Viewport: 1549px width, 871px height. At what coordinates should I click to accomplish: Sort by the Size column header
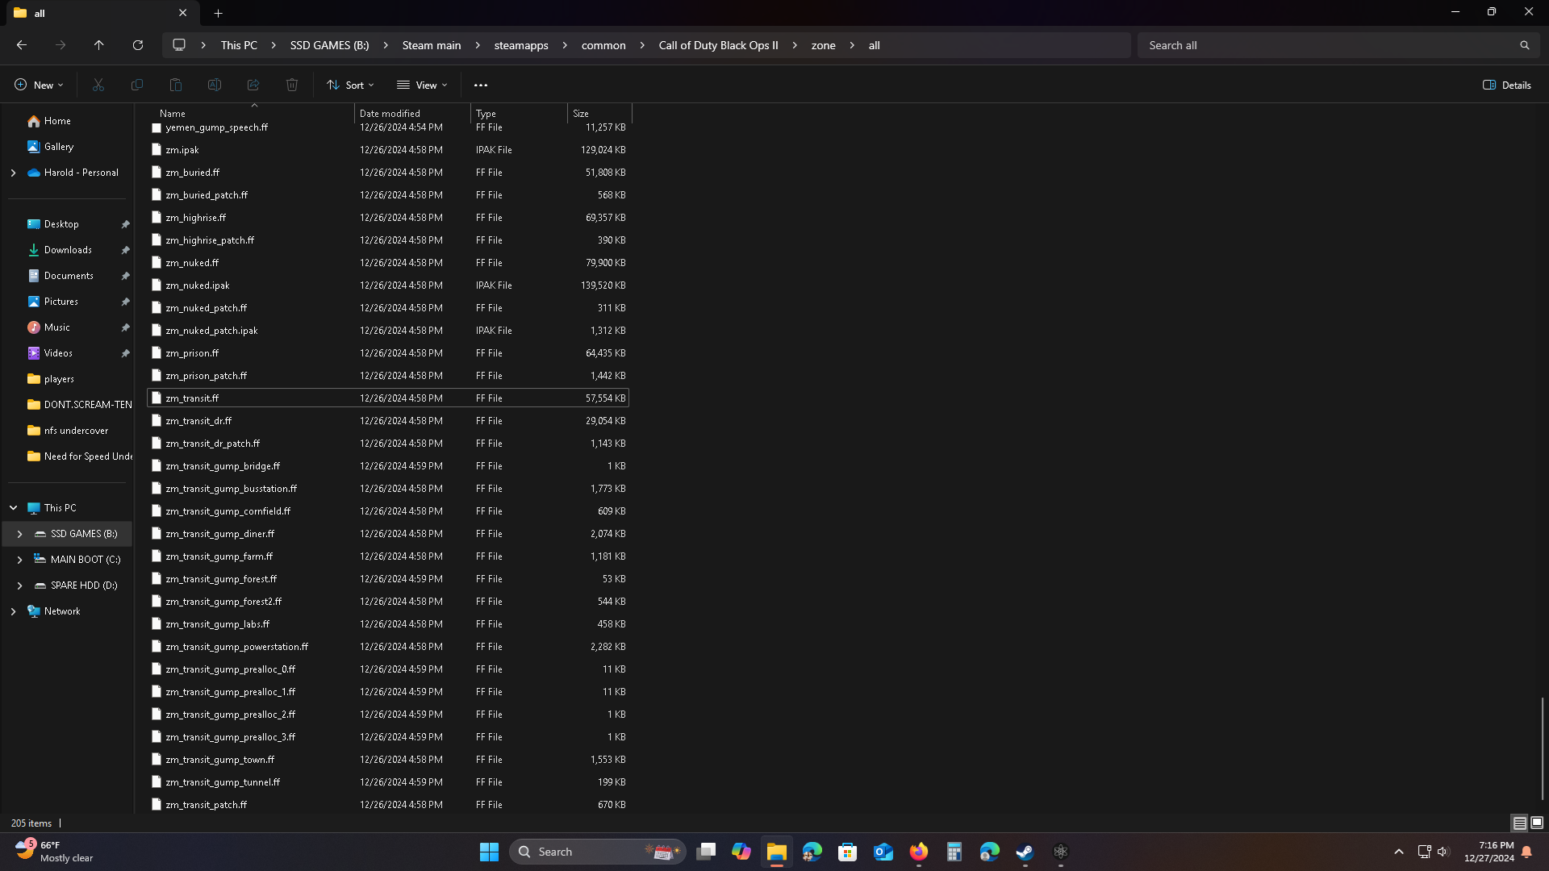[x=599, y=113]
